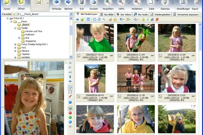
Task: Collapse the familie folder node
Action: click(x=15, y=28)
